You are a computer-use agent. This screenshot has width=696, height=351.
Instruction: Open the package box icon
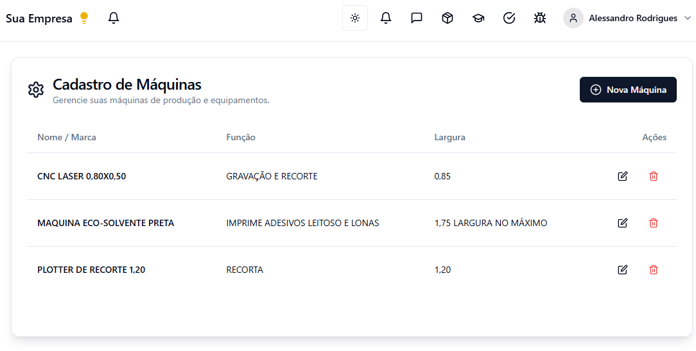tap(448, 18)
